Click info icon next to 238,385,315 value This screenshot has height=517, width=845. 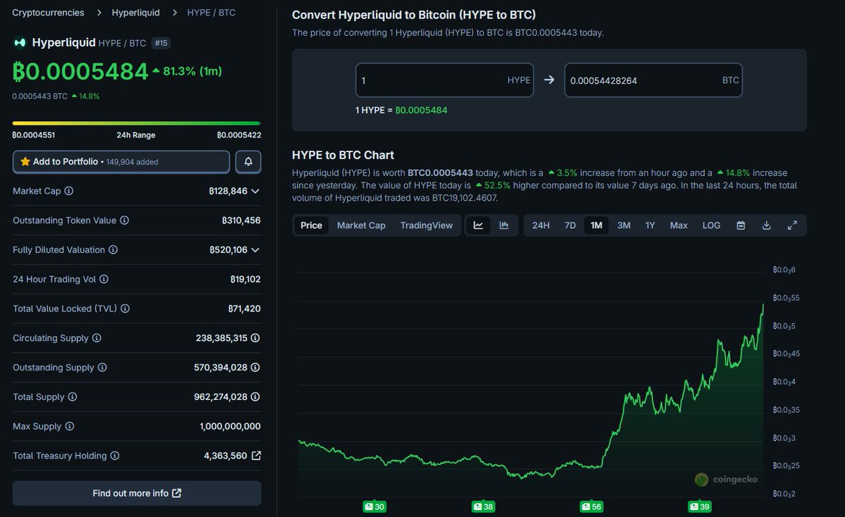(x=256, y=338)
